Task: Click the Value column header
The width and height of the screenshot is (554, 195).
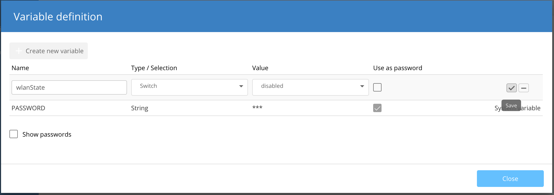Action: tap(260, 68)
